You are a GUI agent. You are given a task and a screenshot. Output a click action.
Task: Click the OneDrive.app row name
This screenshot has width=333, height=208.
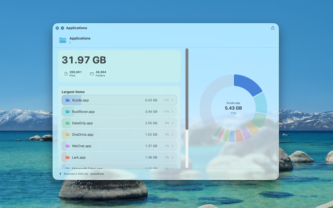(83, 134)
